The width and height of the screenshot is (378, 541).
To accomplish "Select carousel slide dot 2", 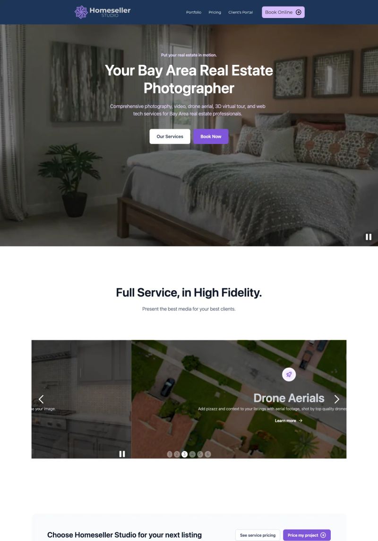I will point(177,454).
